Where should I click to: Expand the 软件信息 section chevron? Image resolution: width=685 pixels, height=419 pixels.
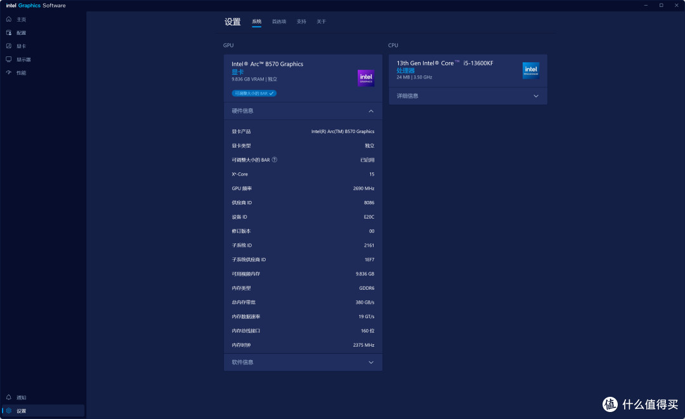coord(371,362)
